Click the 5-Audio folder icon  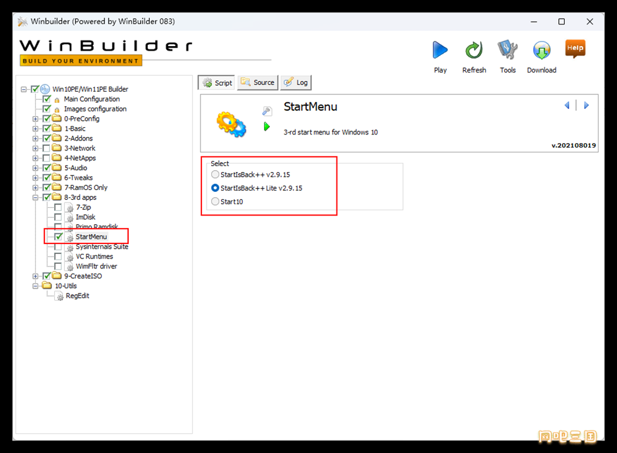coord(57,167)
